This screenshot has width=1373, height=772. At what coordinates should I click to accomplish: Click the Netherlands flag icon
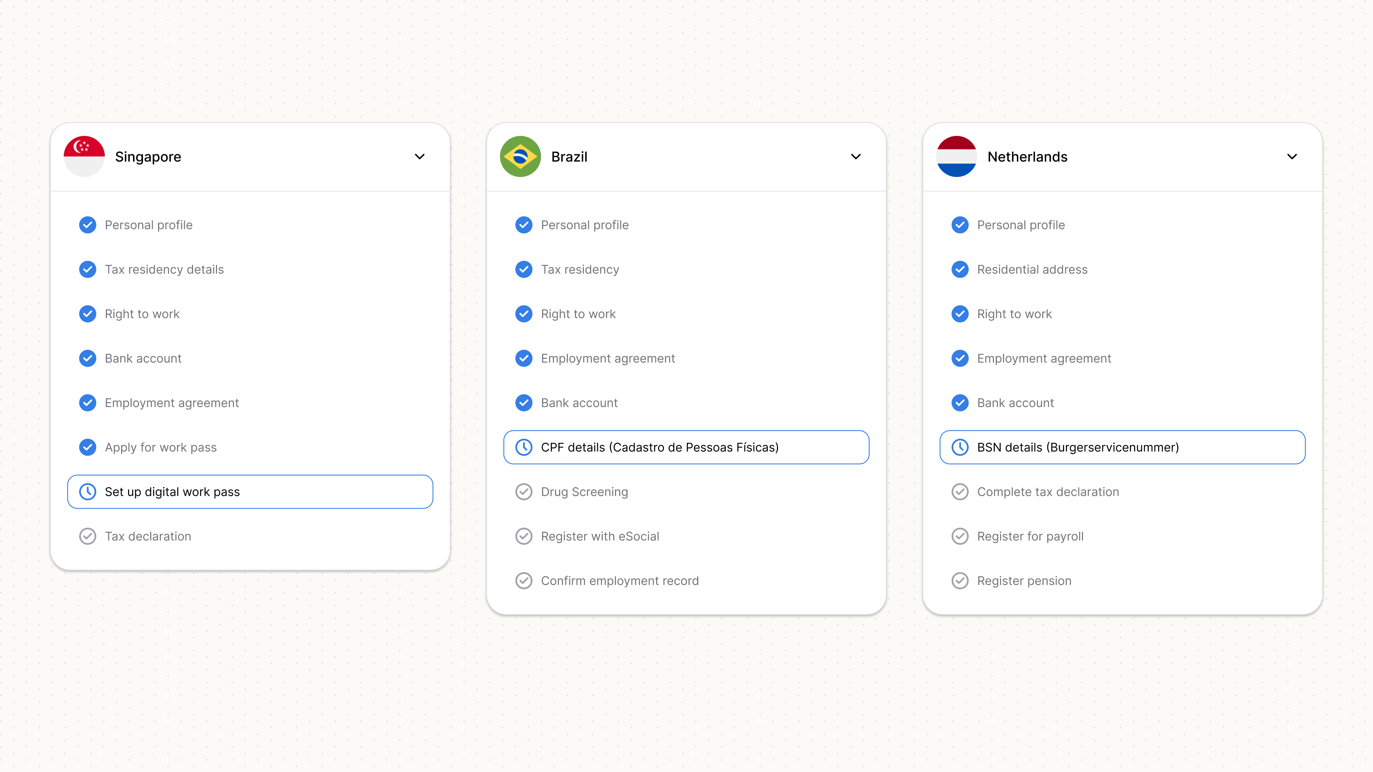point(957,156)
